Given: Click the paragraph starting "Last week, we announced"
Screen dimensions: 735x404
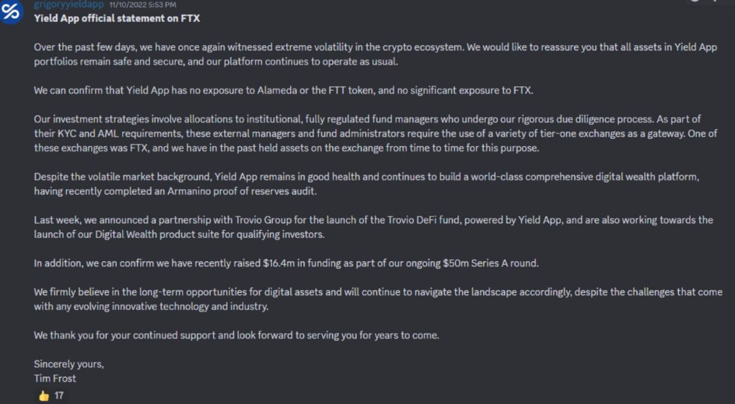Looking at the screenshot, I should click(373, 227).
